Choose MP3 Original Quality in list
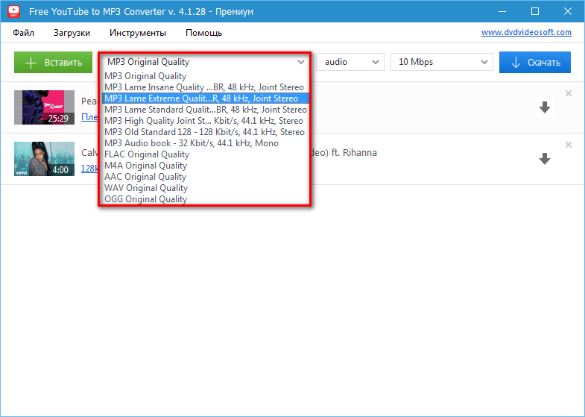The width and height of the screenshot is (585, 417). point(205,76)
